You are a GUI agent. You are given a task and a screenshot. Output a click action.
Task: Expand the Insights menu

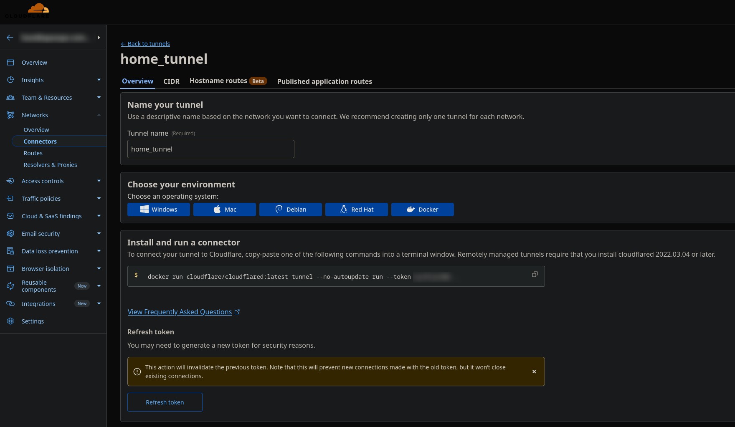(x=99, y=80)
